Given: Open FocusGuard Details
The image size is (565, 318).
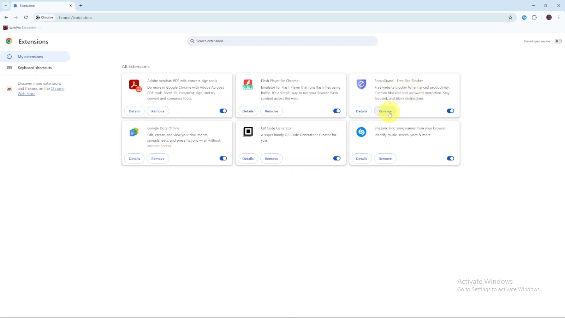Looking at the screenshot, I should click(362, 111).
